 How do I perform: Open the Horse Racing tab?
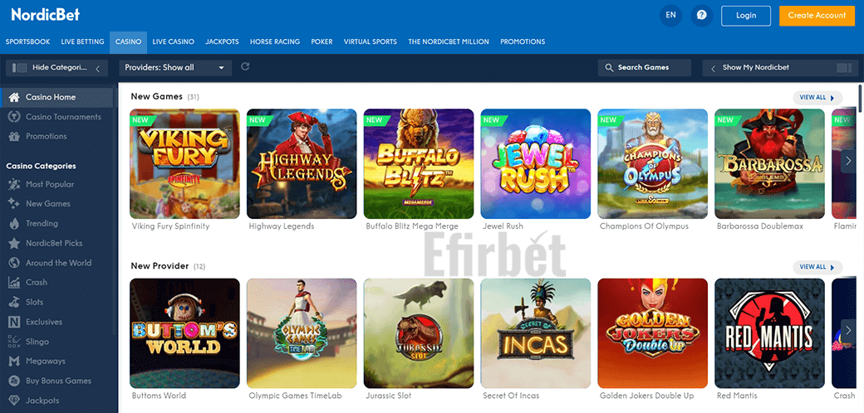pyautogui.click(x=275, y=41)
